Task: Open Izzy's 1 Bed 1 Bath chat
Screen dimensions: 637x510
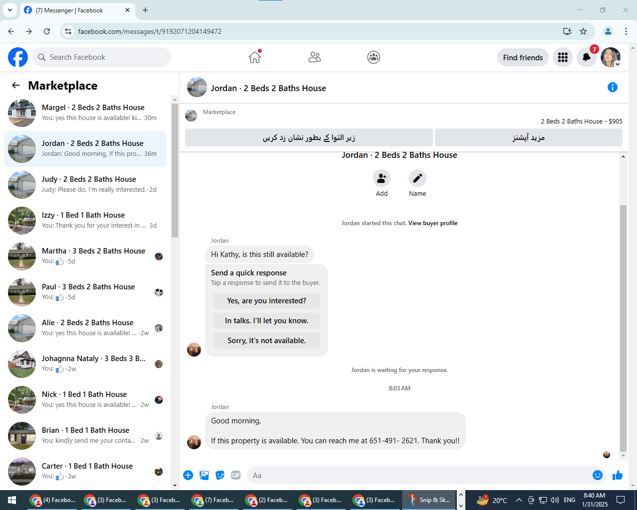Action: 86,221
